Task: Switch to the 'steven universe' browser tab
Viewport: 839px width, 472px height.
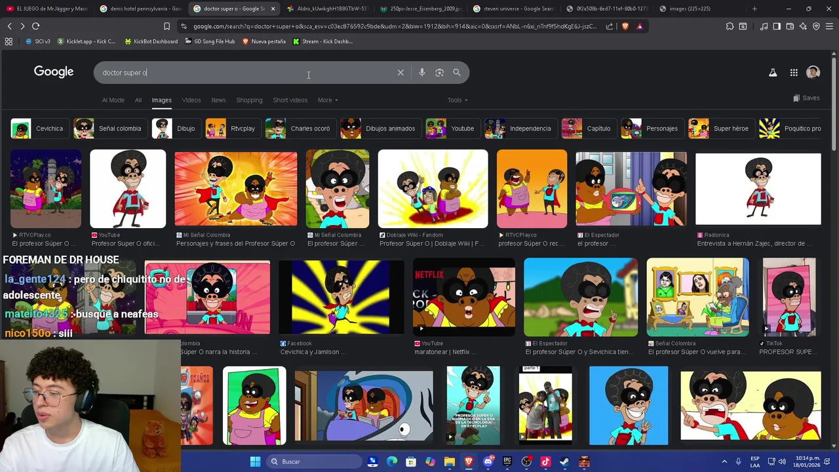Action: (515, 9)
